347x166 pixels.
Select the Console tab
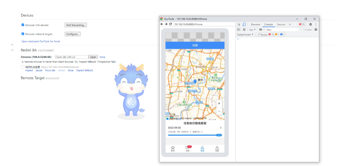click(x=269, y=24)
